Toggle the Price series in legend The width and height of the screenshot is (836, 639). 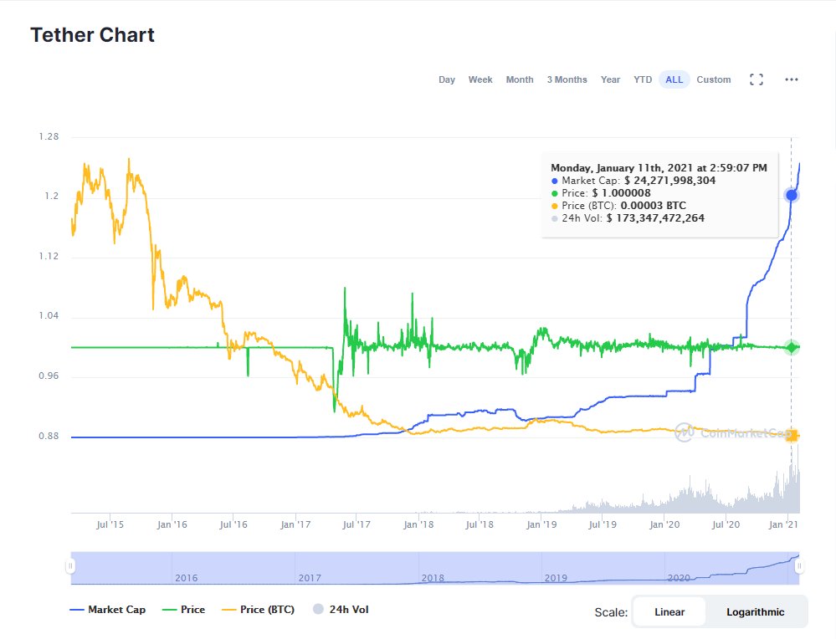(183, 609)
